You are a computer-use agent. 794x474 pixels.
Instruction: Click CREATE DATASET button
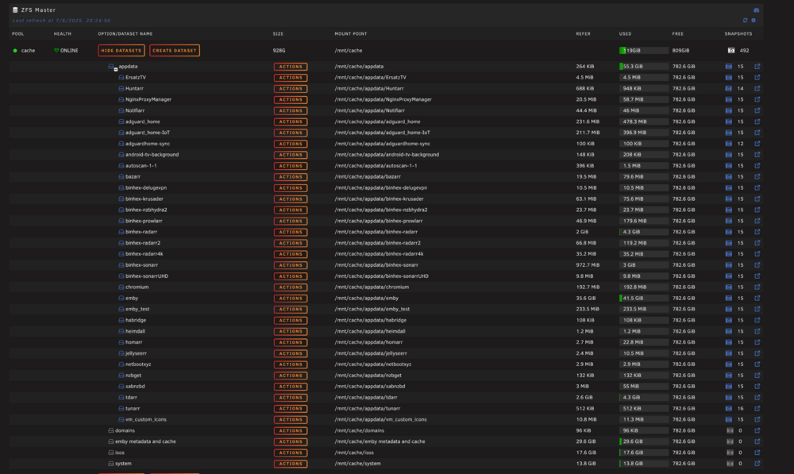[x=174, y=51]
